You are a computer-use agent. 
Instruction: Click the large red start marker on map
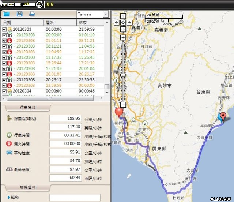pyautogui.click(x=119, y=112)
